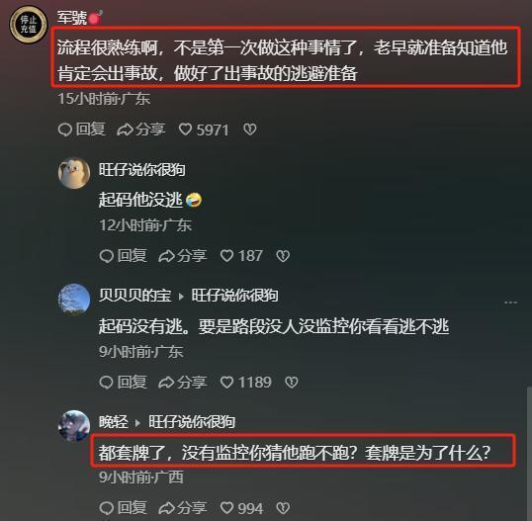Screen dimensions: 532x521
Task: Share 贝贝贝的宝's reply
Action: click(183, 383)
